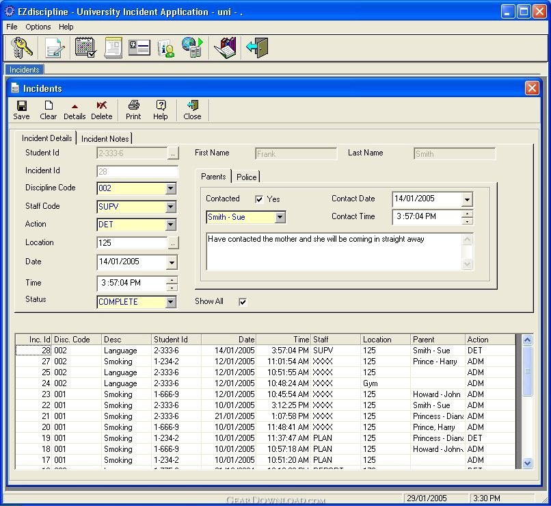Open Help in Incidents toolbar
The width and height of the screenshot is (551, 506).
160,110
